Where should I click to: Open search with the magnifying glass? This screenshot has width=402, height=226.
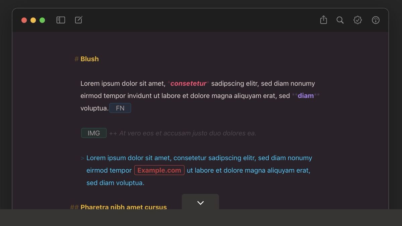point(340,20)
